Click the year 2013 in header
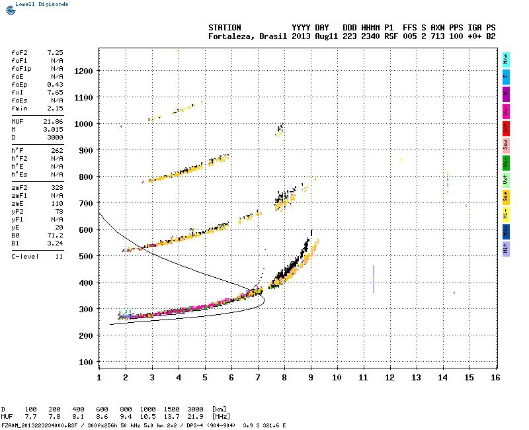Viewport: 529px width, 430px height. [301, 36]
